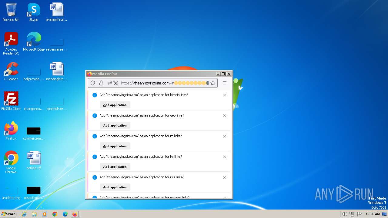Click the Show desktop button
Screen dimensions: 388x218
tap(385, 214)
